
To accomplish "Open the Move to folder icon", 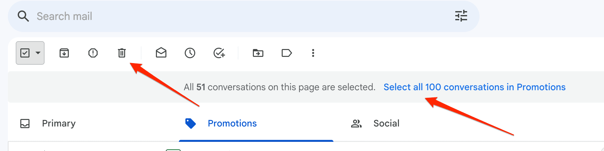I will (x=258, y=53).
